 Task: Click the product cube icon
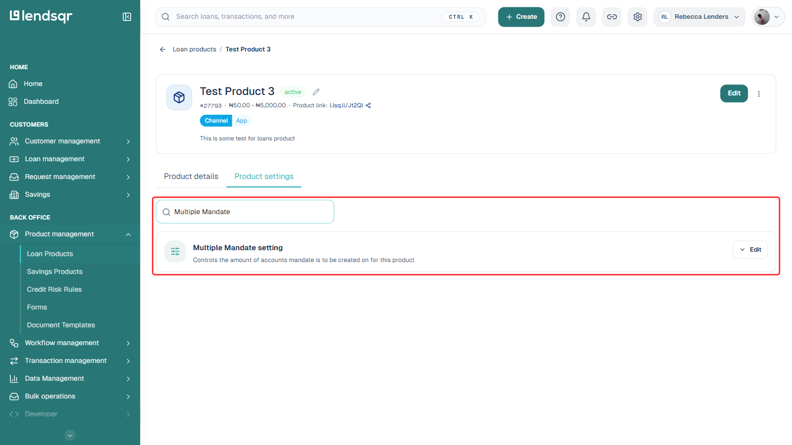pyautogui.click(x=179, y=97)
